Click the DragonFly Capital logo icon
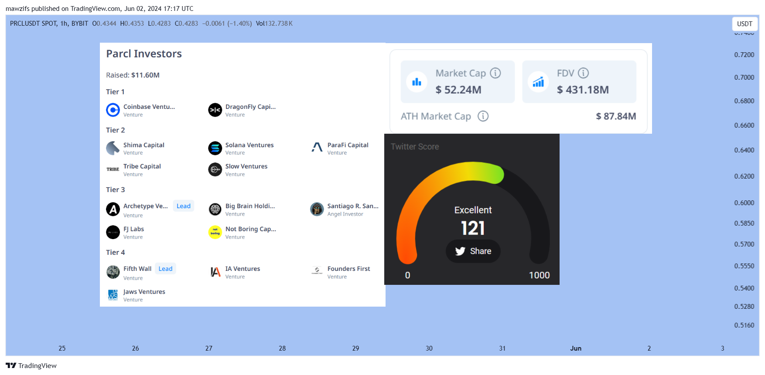 click(215, 110)
